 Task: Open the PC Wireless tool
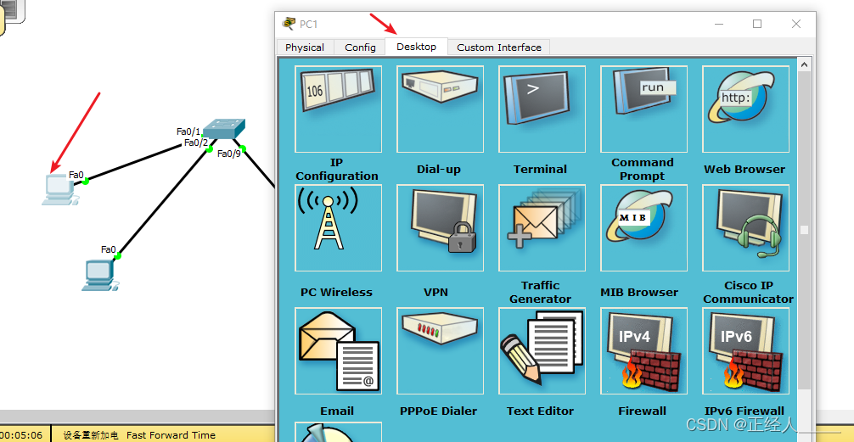(338, 227)
